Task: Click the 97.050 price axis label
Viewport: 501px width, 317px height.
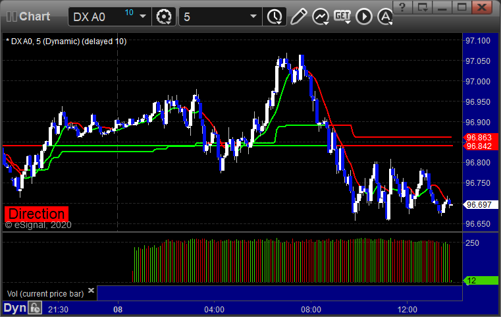Action: point(478,61)
